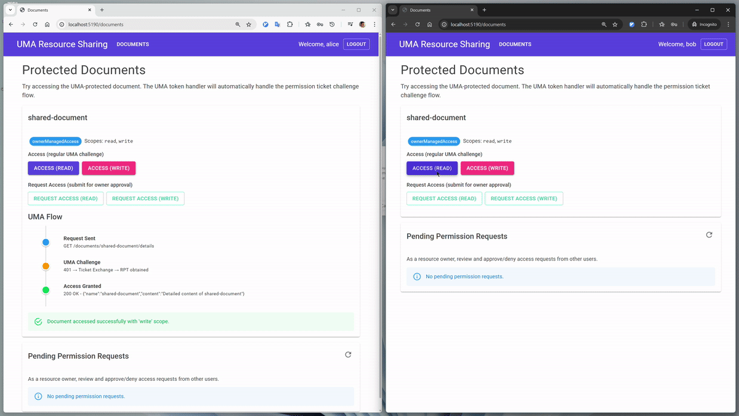
Task: Open Google Translate icon in alice's toolbar
Action: pyautogui.click(x=278, y=25)
